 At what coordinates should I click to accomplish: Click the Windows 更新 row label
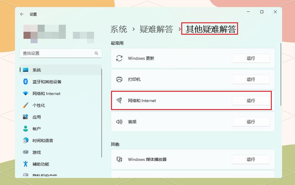click(x=141, y=58)
